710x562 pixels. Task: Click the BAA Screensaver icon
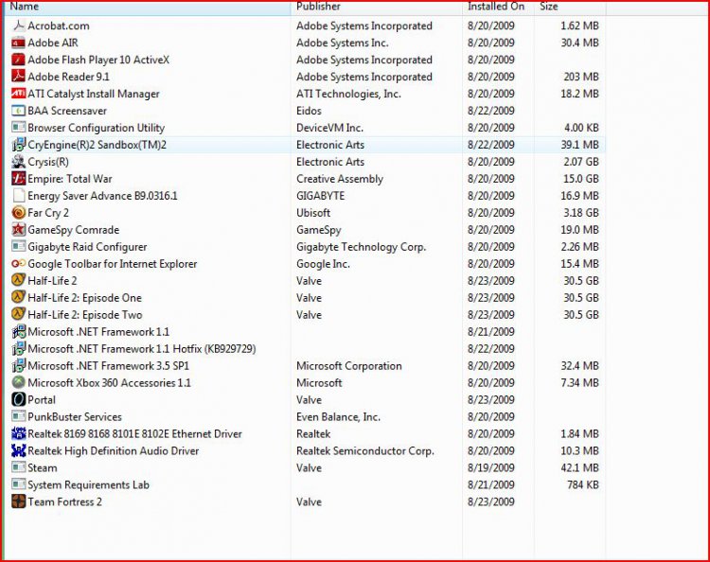(x=19, y=111)
